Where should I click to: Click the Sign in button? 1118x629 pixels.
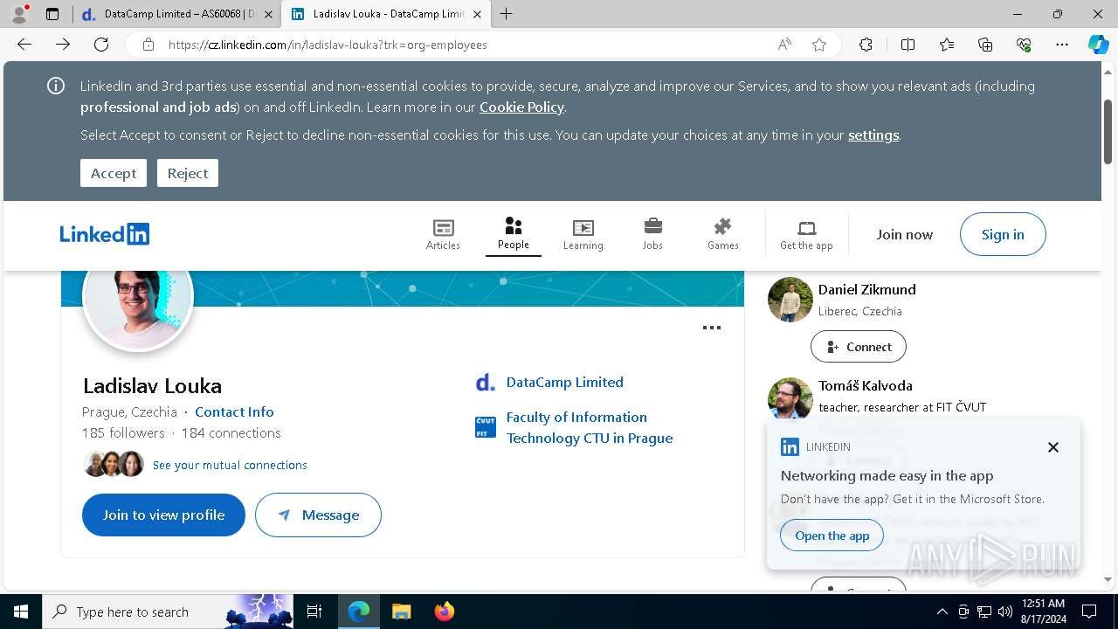[1003, 234]
